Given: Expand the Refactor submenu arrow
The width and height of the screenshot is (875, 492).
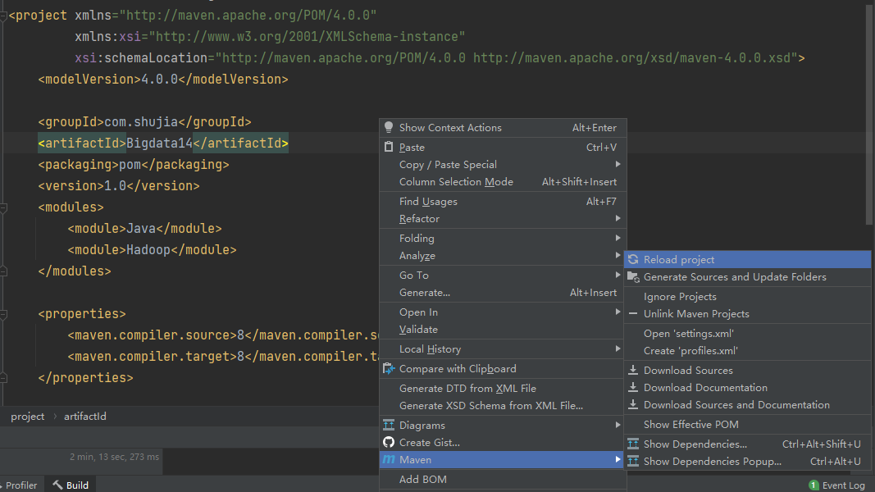Looking at the screenshot, I should click(x=618, y=219).
